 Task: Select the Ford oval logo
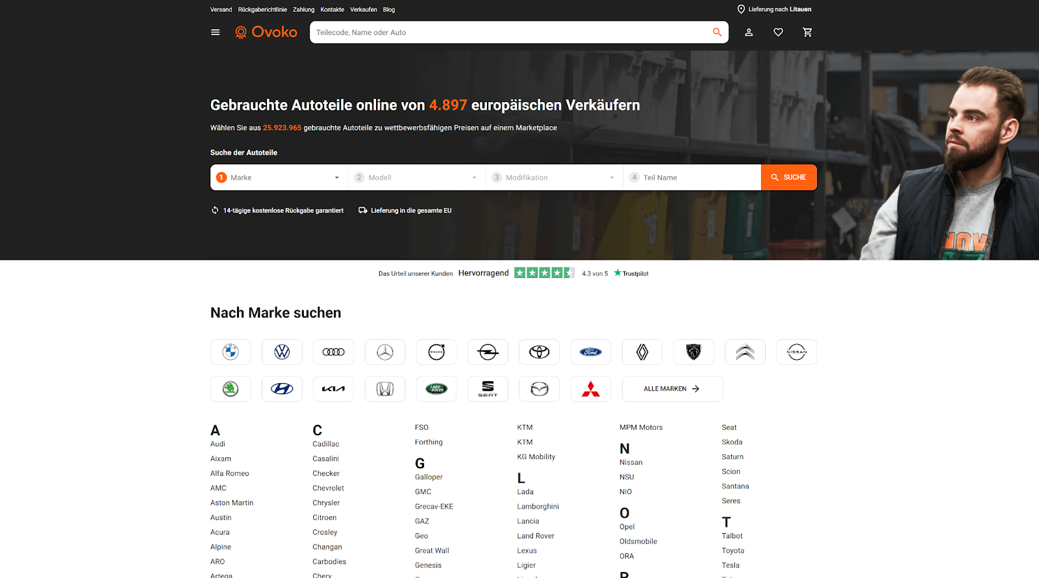tap(591, 352)
